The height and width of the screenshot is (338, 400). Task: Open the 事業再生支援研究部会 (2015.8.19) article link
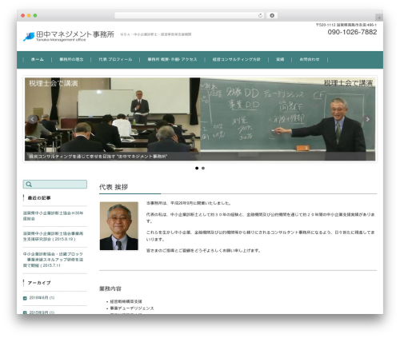(x=53, y=237)
